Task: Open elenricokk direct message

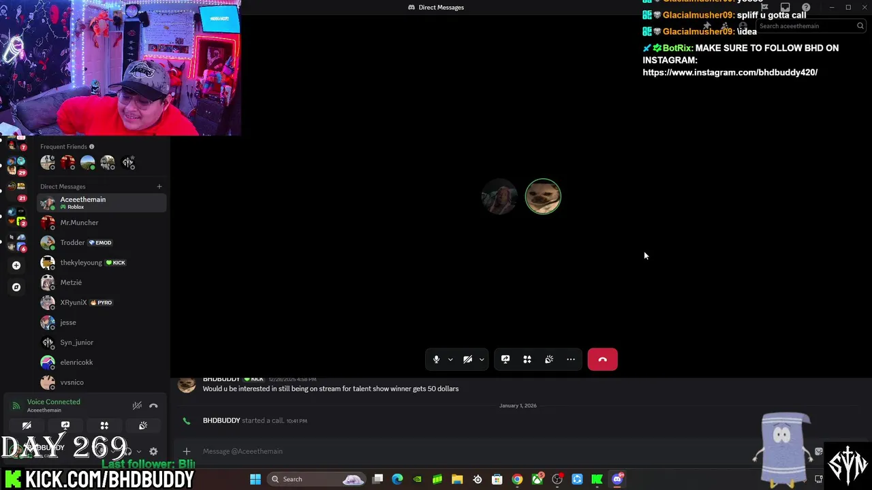Action: pyautogui.click(x=102, y=362)
